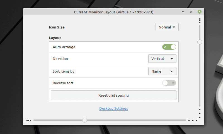Click the vertical slider track below handle
Screen dimensions: 223x134
(200, 75)
